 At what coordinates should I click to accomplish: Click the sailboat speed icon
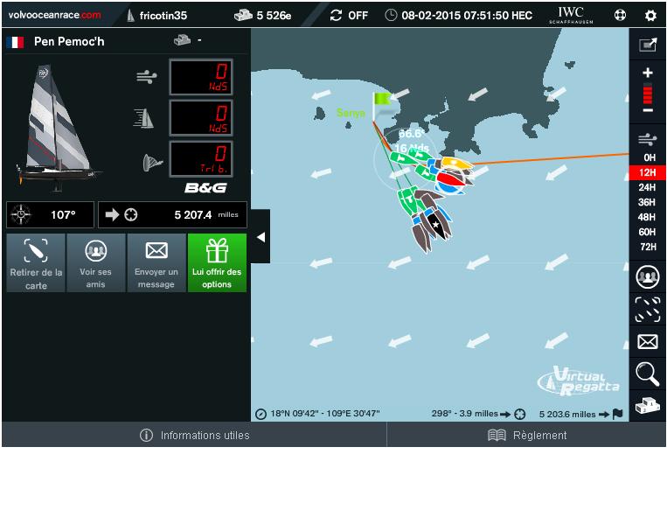[x=143, y=118]
